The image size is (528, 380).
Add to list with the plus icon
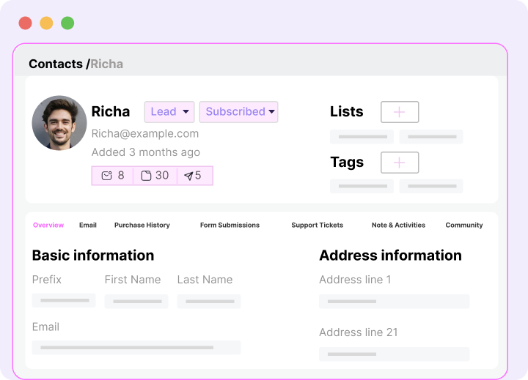click(x=400, y=112)
